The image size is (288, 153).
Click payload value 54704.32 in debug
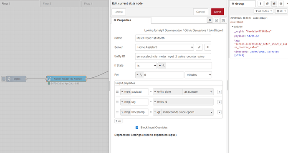pos(253,36)
